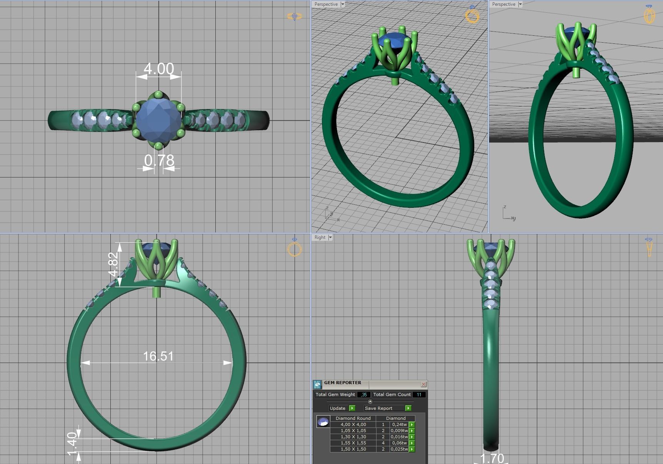This screenshot has width=663, height=464.
Task: Click the Total Gem Count value field
Action: click(x=419, y=394)
